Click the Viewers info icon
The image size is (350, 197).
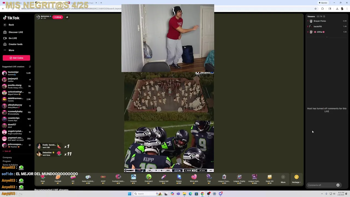coord(324,16)
